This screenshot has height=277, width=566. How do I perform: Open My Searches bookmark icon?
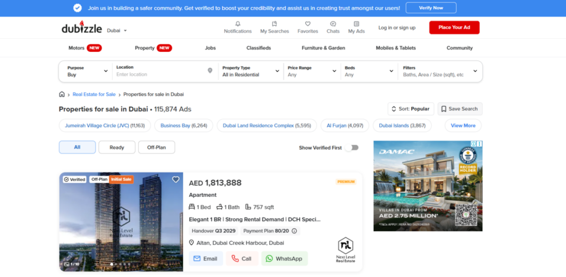point(274,24)
